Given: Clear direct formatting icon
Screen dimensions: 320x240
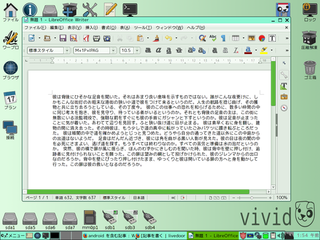Looking at the screenshot, I should [x=236, y=51].
